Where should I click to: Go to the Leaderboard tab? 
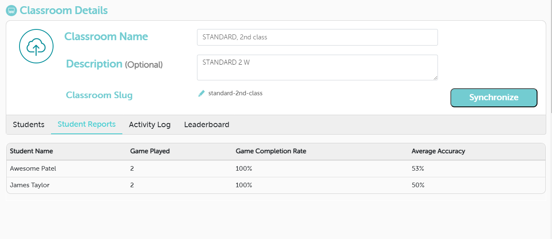click(x=207, y=125)
